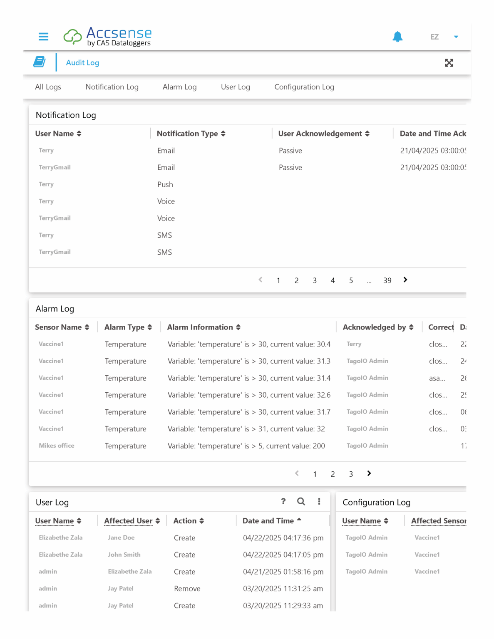Screen dimensions: 494x639
Task: Click Affected Sensor column header
Action: (x=439, y=521)
